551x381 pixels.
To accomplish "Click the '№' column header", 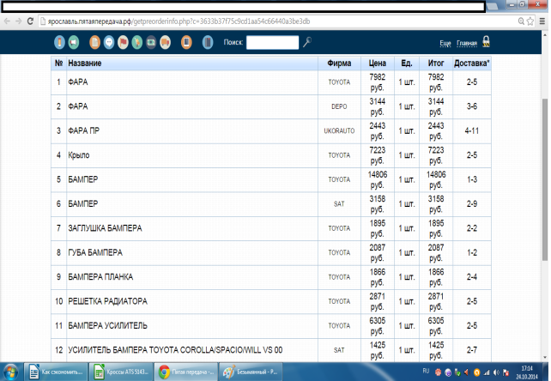I will click(58, 63).
